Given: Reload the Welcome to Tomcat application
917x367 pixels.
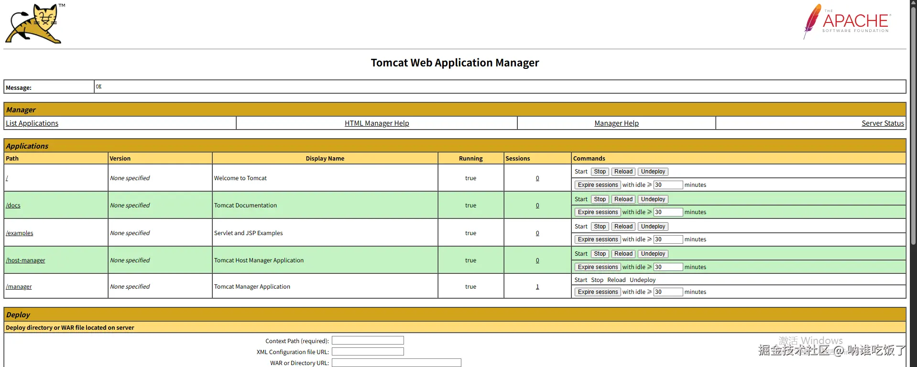Looking at the screenshot, I should pyautogui.click(x=623, y=172).
